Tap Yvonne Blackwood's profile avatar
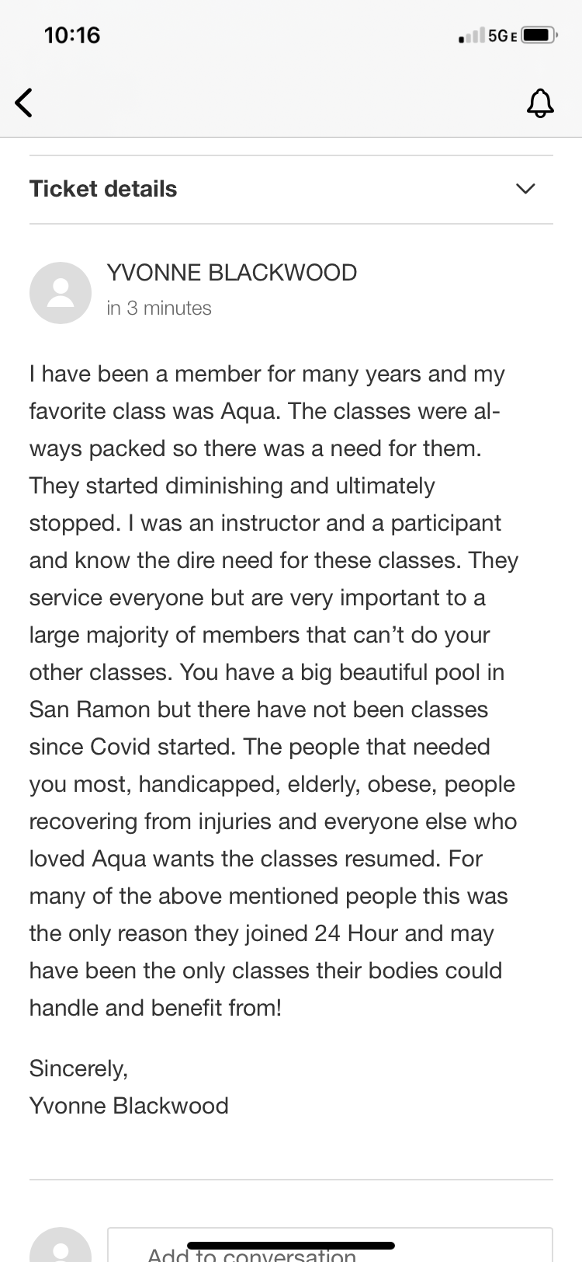The width and height of the screenshot is (582, 1262). coord(61,292)
